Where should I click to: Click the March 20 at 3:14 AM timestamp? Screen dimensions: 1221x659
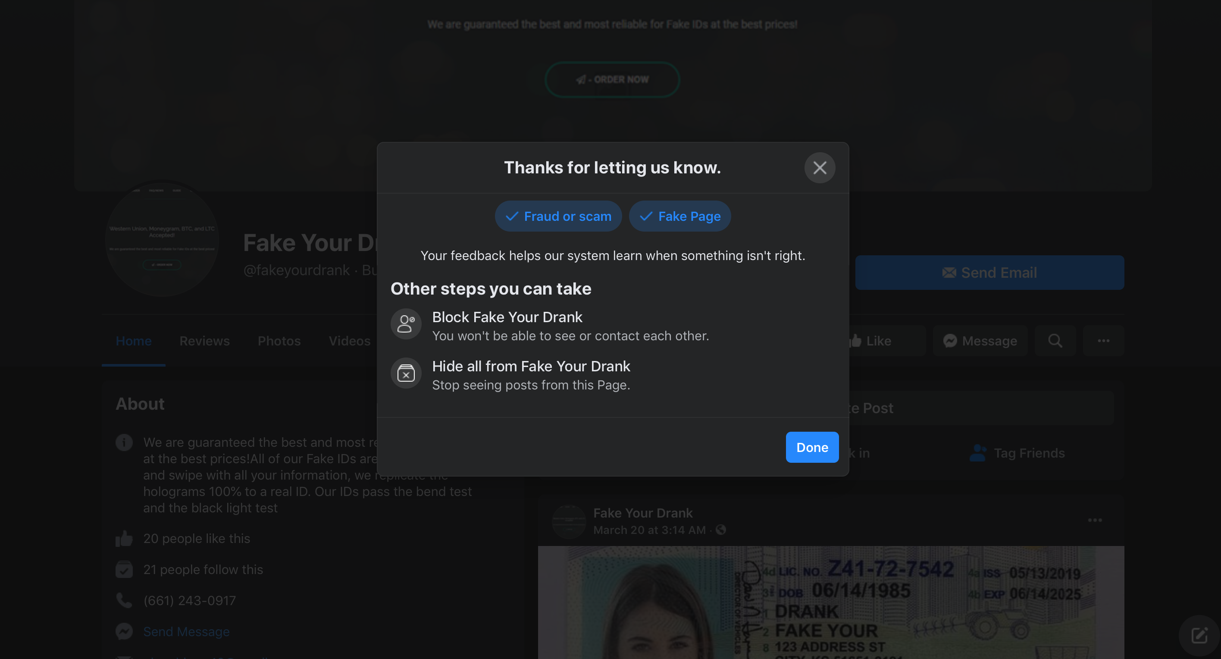649,530
